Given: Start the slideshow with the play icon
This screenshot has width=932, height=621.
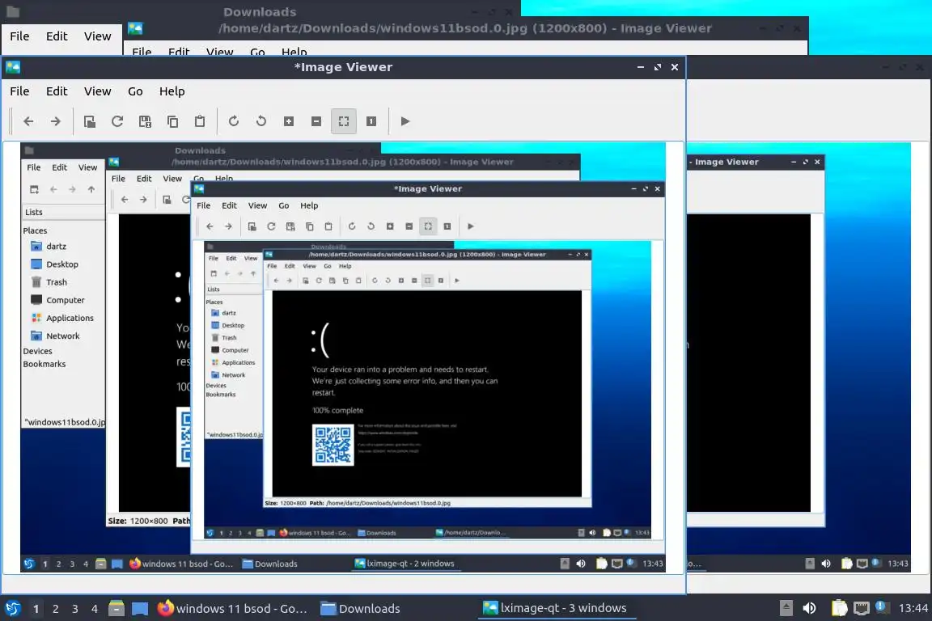Looking at the screenshot, I should pyautogui.click(x=405, y=121).
